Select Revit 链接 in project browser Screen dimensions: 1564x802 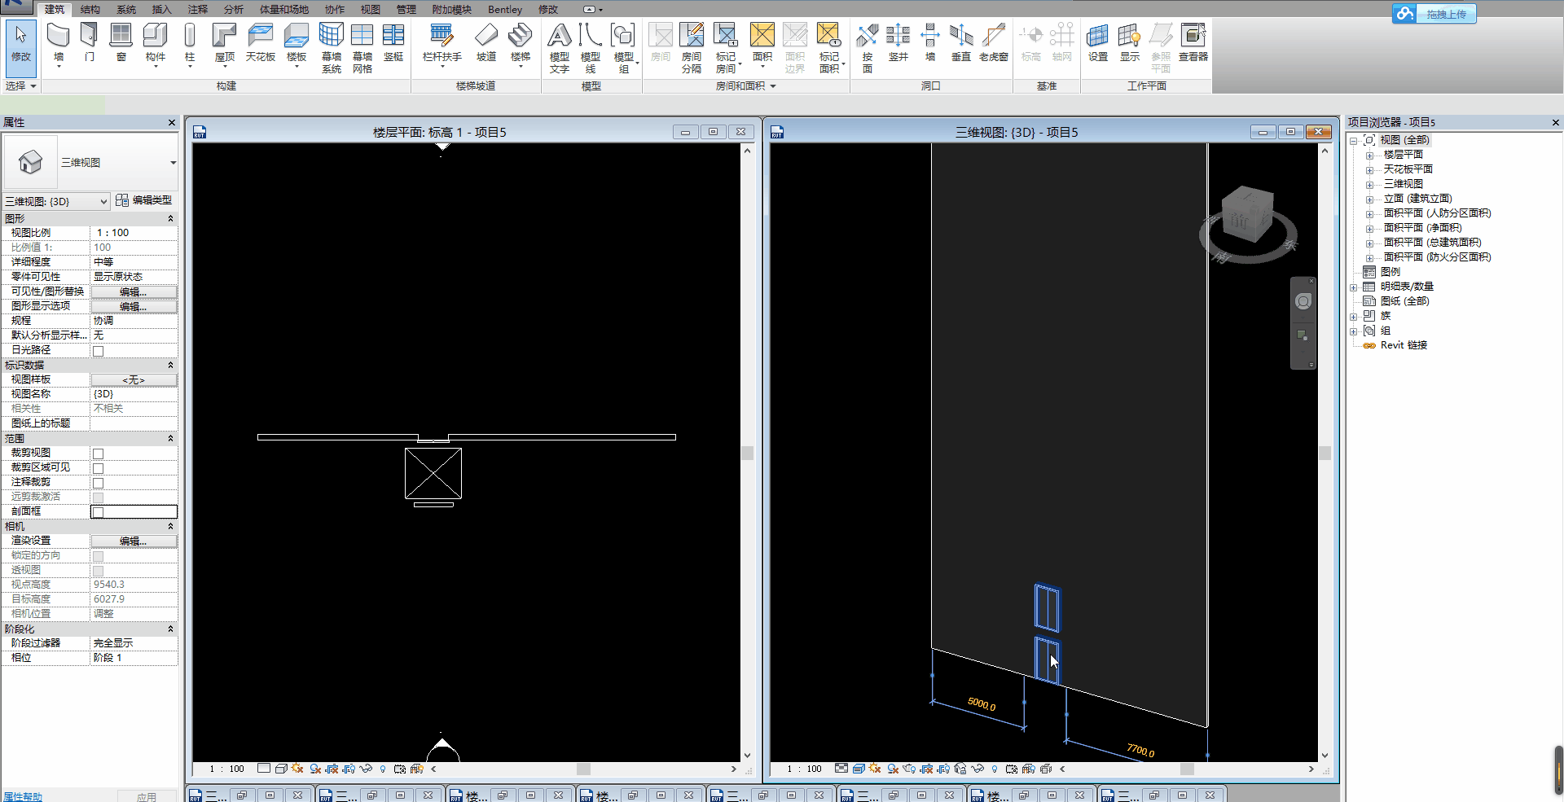1404,345
